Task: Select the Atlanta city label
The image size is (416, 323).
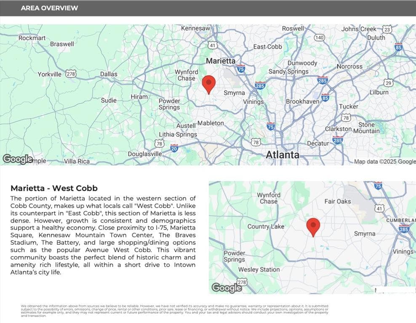Action: point(282,155)
